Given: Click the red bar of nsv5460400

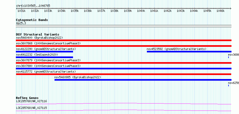Looking at the screenshot, I should pyautogui.click(x=124, y=40).
